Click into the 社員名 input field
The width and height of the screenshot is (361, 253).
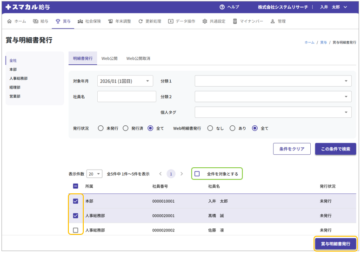(x=127, y=96)
